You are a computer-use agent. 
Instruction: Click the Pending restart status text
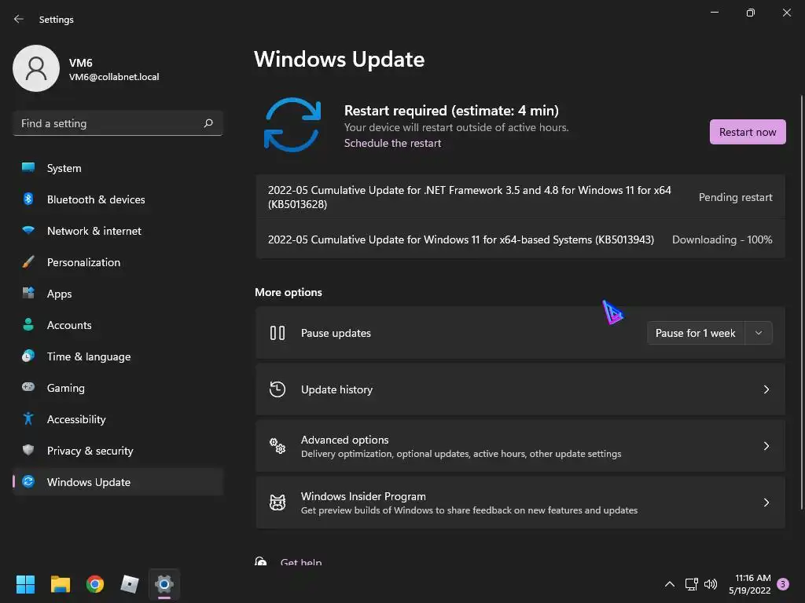pyautogui.click(x=735, y=197)
